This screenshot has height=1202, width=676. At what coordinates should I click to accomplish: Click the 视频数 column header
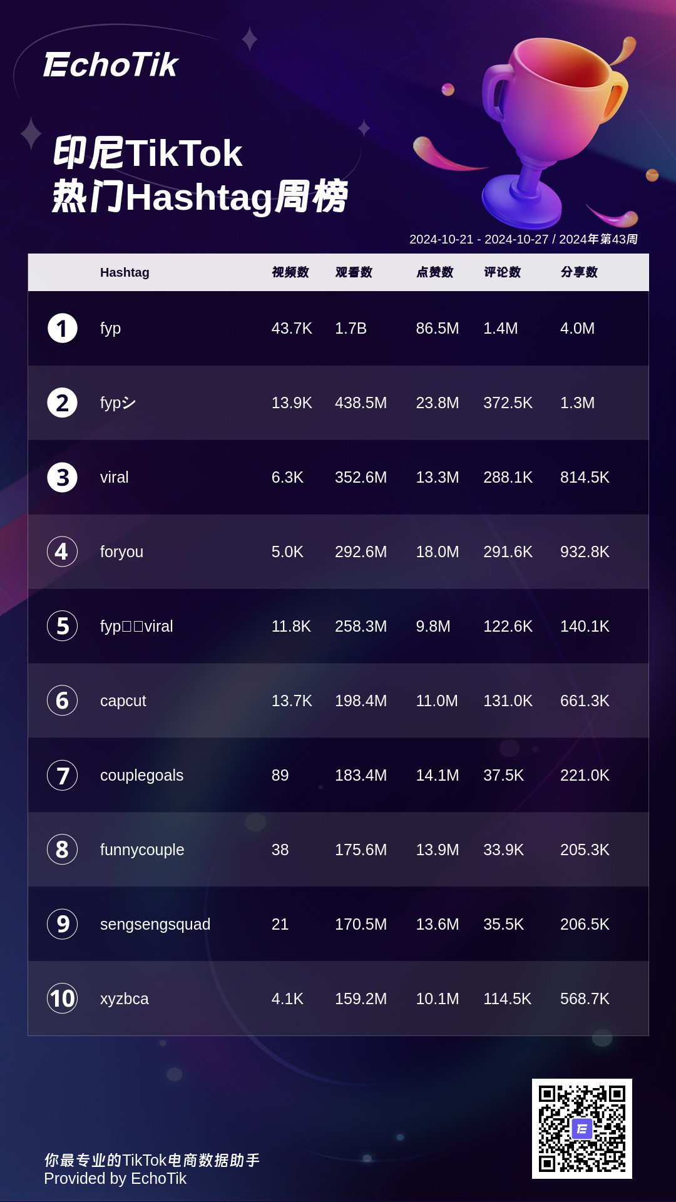click(x=290, y=272)
